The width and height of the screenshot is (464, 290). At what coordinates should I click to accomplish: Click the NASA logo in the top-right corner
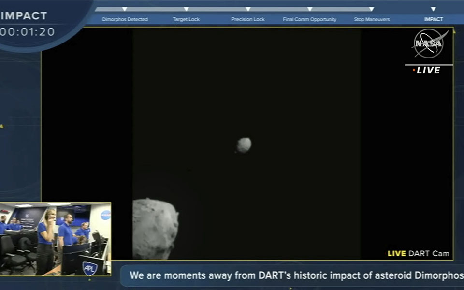pyautogui.click(x=429, y=44)
